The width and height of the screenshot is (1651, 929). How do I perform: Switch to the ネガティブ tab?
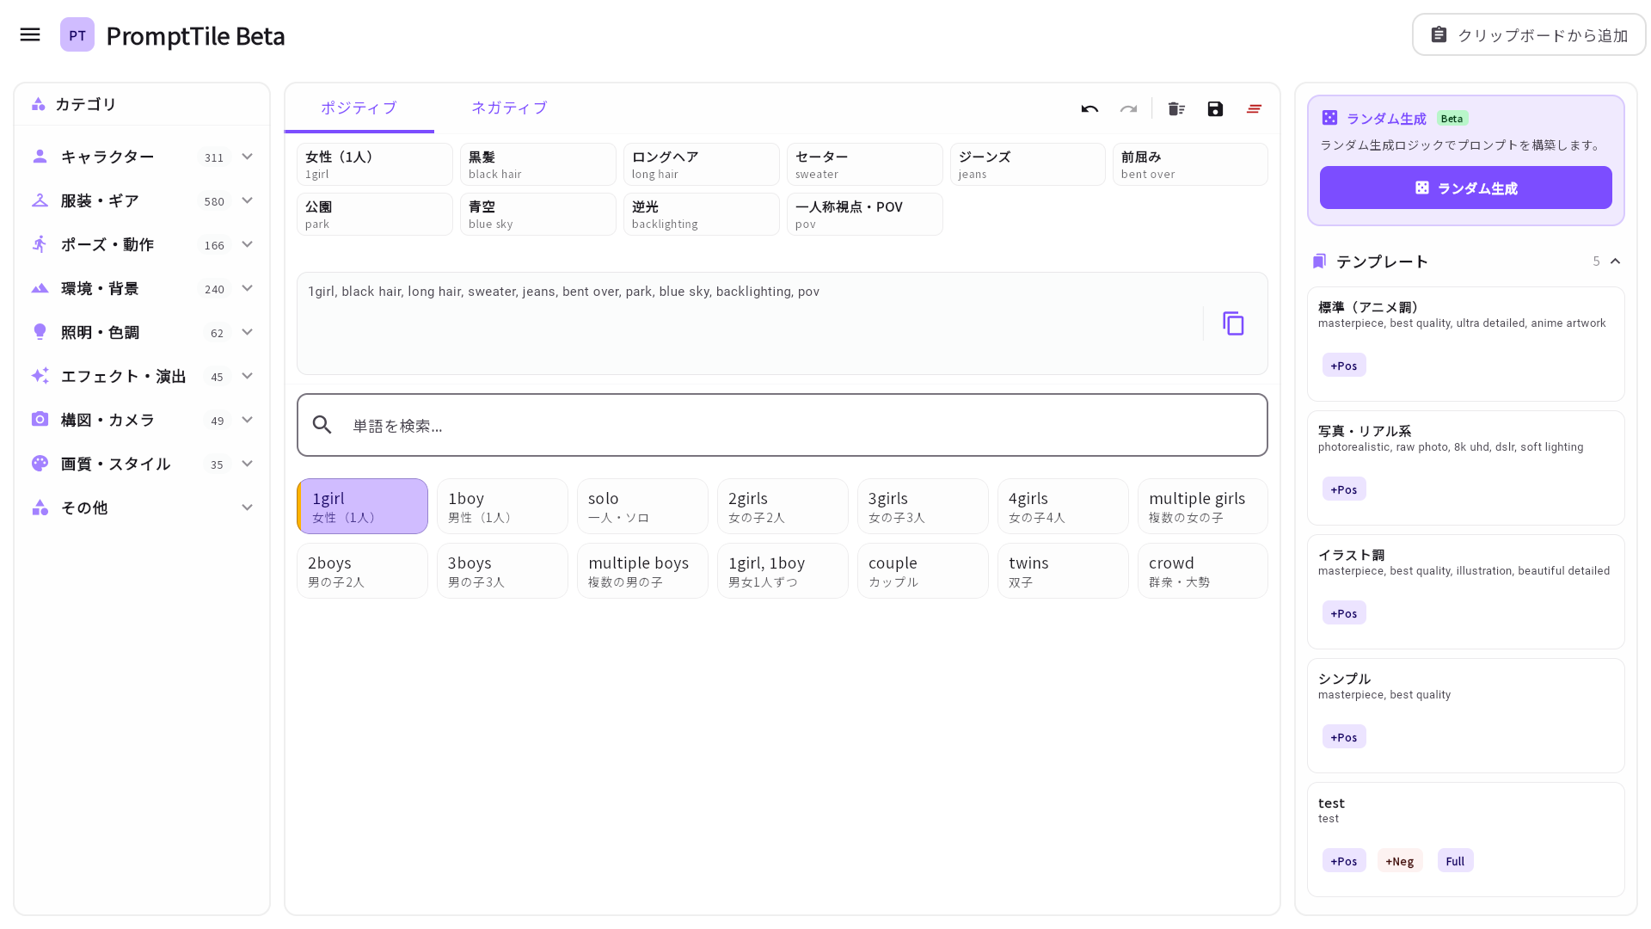coord(509,108)
